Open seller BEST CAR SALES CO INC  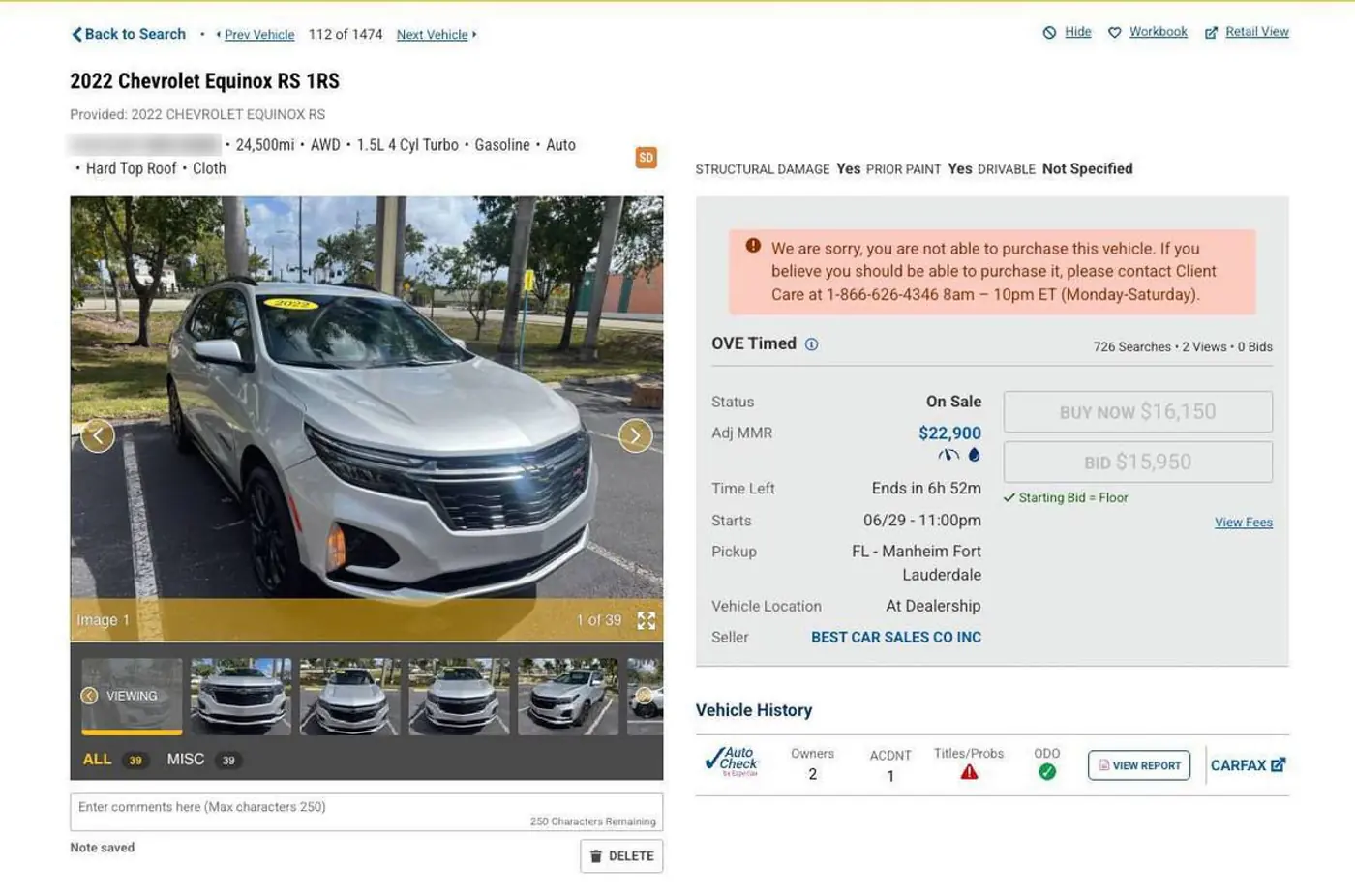896,638
